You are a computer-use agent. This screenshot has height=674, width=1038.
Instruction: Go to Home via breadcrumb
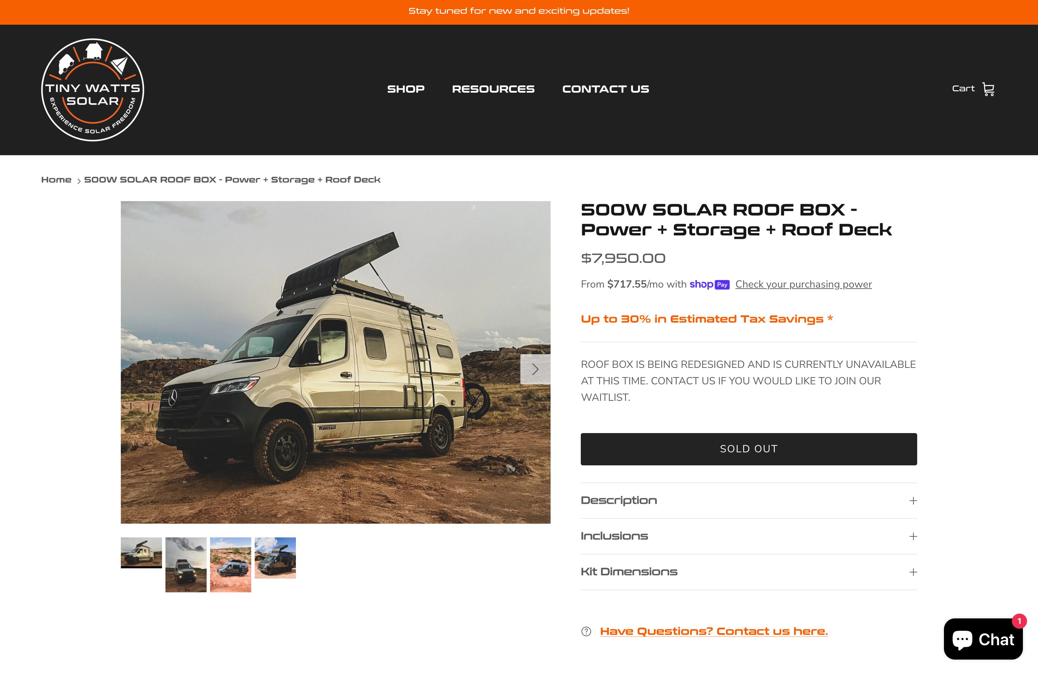56,179
